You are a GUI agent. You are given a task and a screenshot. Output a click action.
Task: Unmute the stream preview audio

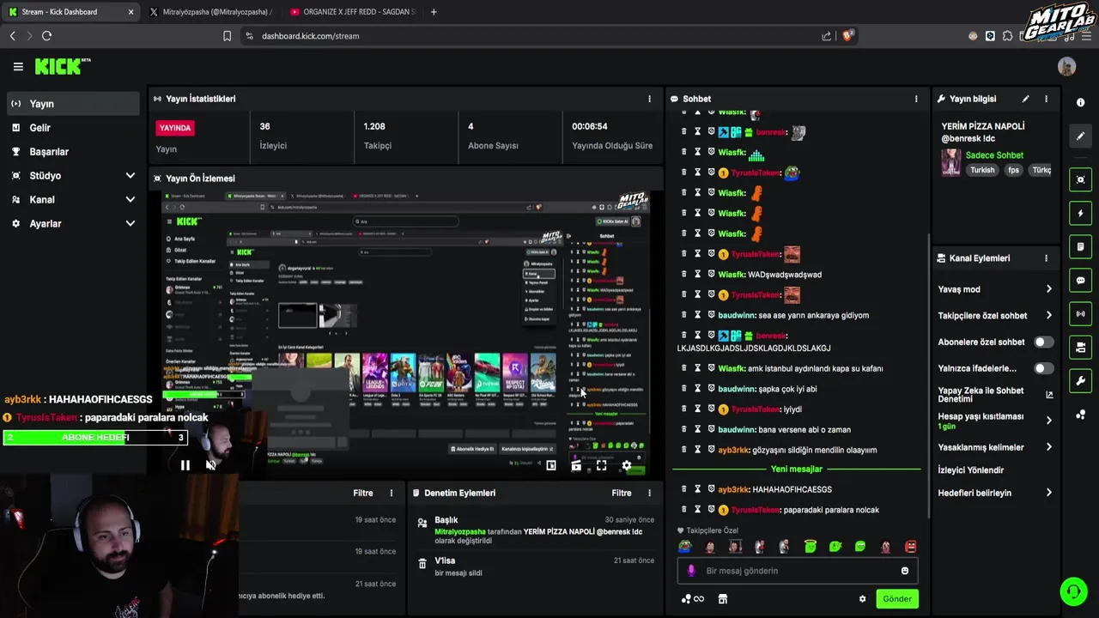pos(210,465)
